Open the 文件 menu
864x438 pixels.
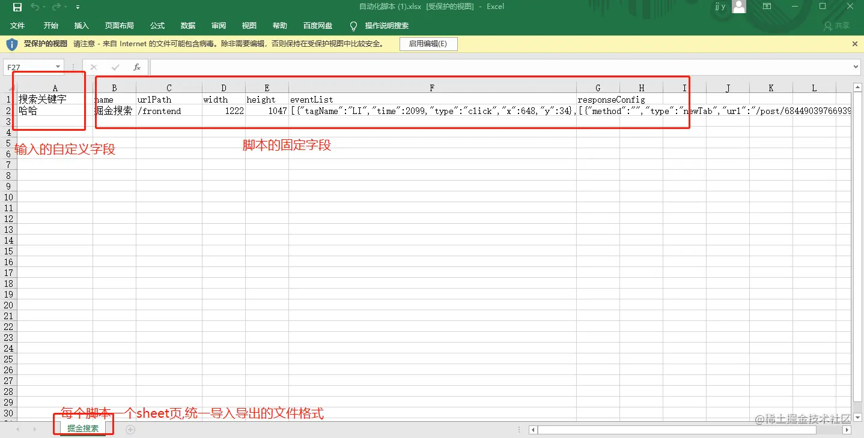[x=17, y=26]
